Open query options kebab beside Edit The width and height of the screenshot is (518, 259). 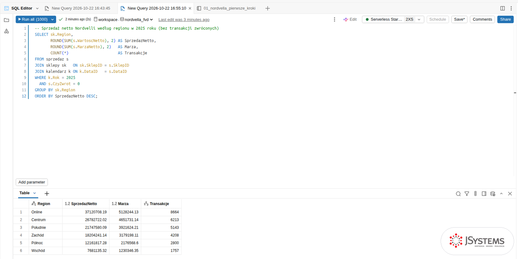click(334, 19)
